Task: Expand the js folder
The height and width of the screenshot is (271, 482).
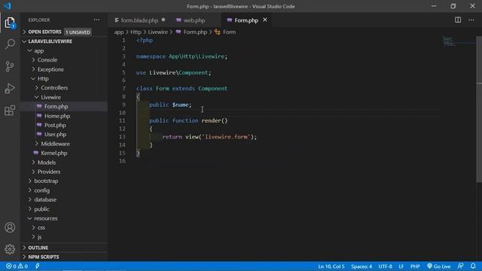Action: pyautogui.click(x=39, y=237)
